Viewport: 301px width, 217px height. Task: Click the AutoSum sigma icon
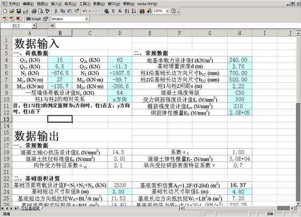[113, 11]
